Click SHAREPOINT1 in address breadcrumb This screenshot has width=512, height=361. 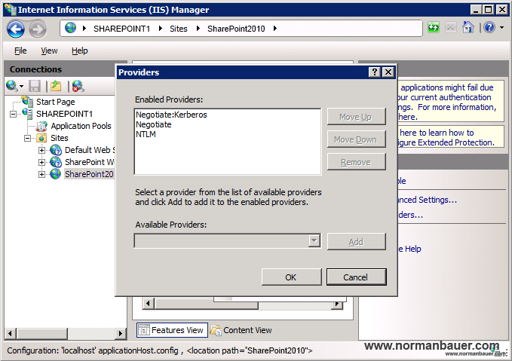(122, 29)
